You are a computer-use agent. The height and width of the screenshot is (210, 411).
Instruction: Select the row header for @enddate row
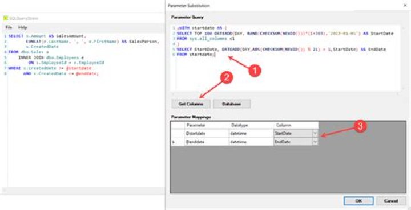[x=177, y=142]
